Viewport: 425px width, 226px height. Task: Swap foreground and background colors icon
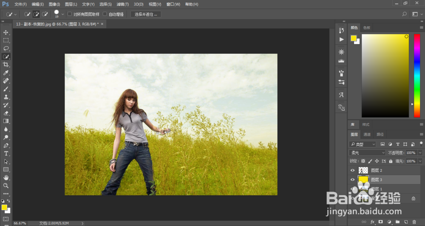(8, 201)
